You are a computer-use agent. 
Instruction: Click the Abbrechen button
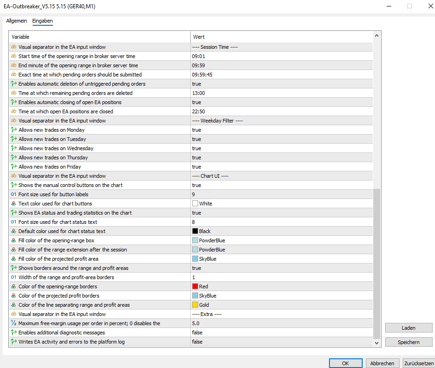tap(382, 363)
